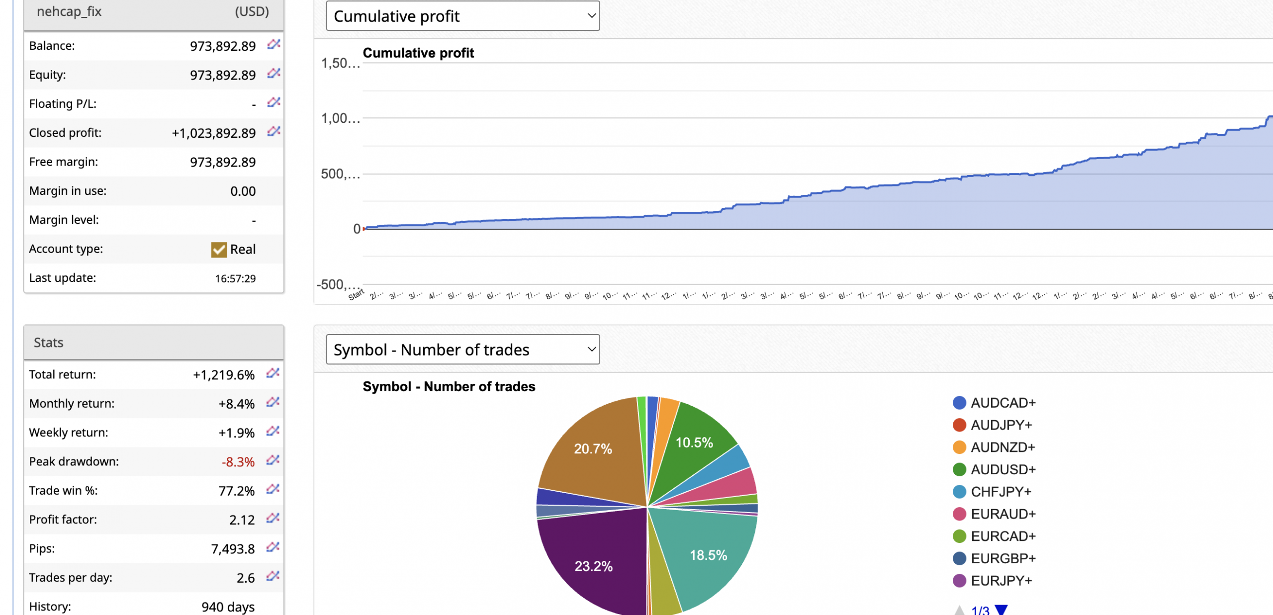Click chart icon beside Balance value
This screenshot has width=1273, height=615.
coord(273,45)
